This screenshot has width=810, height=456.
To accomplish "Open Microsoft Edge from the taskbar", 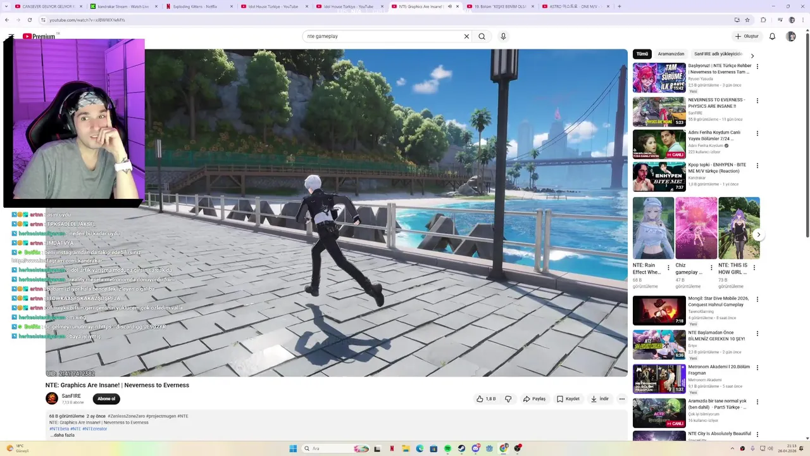I will tap(420, 448).
